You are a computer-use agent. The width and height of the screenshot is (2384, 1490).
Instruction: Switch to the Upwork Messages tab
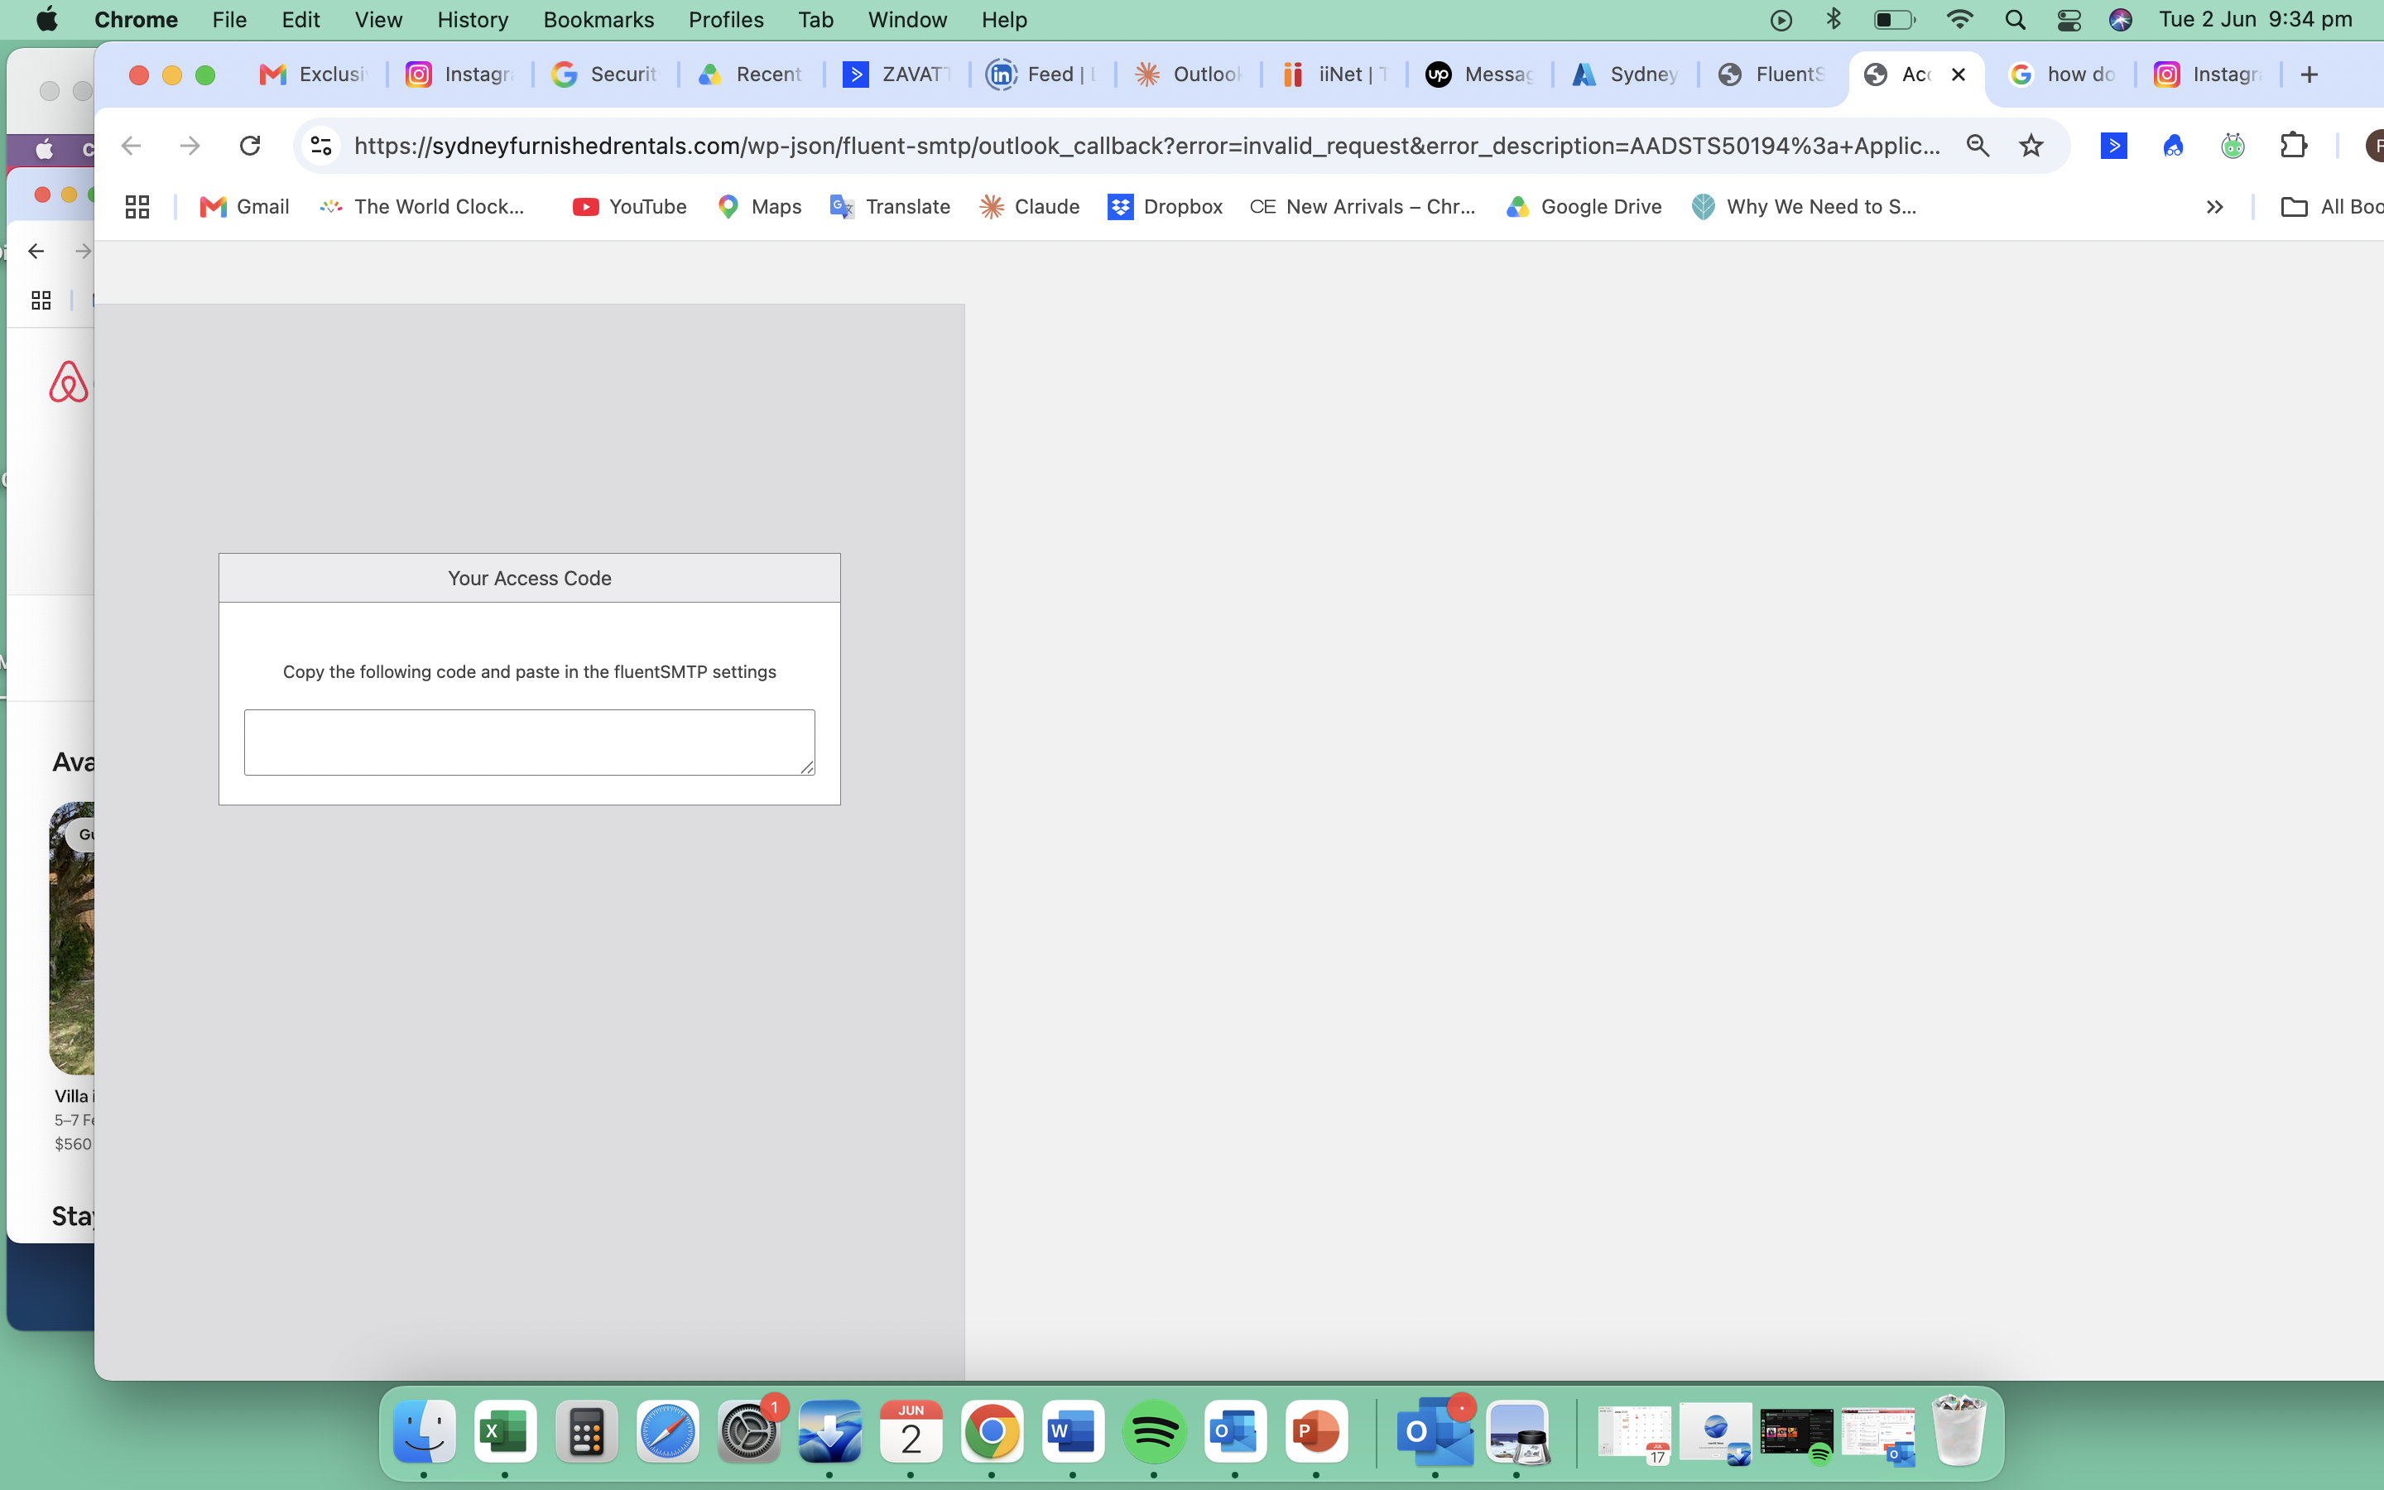click(1480, 74)
